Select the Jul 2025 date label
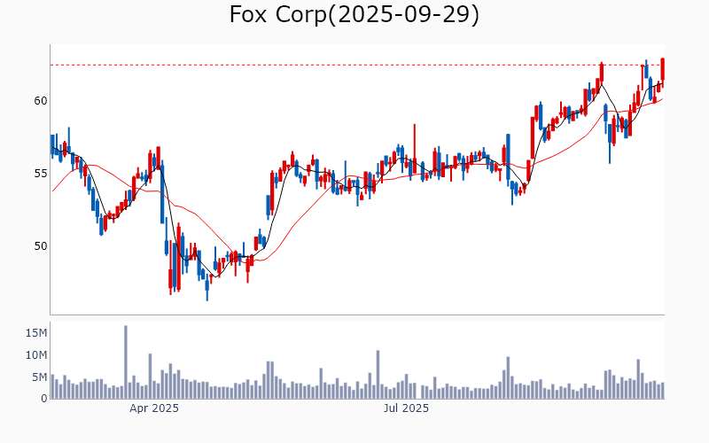The height and width of the screenshot is (443, 709). (406, 408)
